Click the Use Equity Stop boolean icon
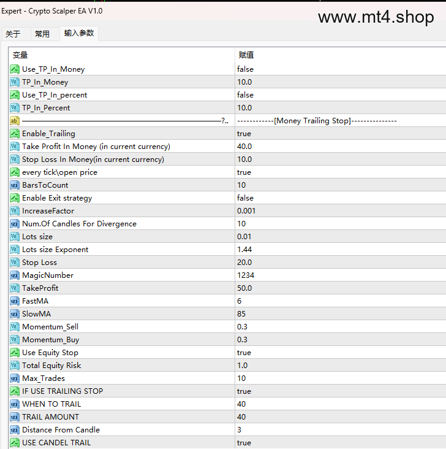Screen dimensions: 446x449 click(x=15, y=353)
